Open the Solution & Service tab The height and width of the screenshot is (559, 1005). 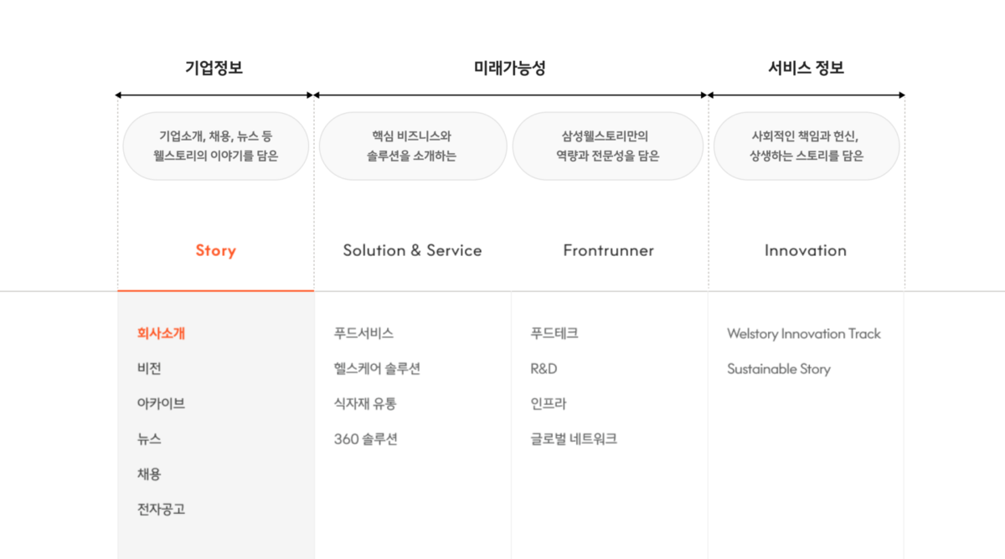[412, 250]
